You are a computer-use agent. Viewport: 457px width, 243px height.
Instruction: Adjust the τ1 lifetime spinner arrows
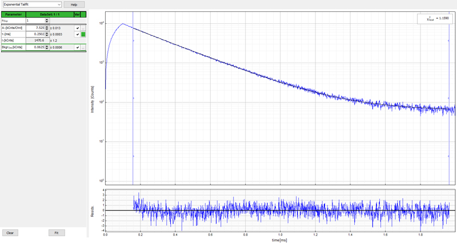(47, 34)
